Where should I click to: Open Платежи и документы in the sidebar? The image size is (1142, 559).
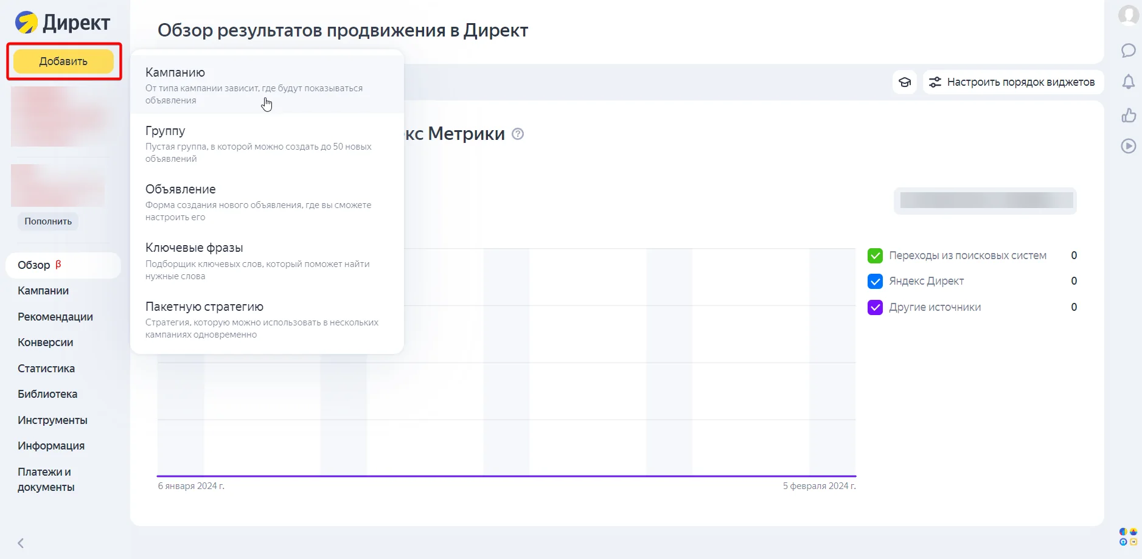click(x=46, y=479)
